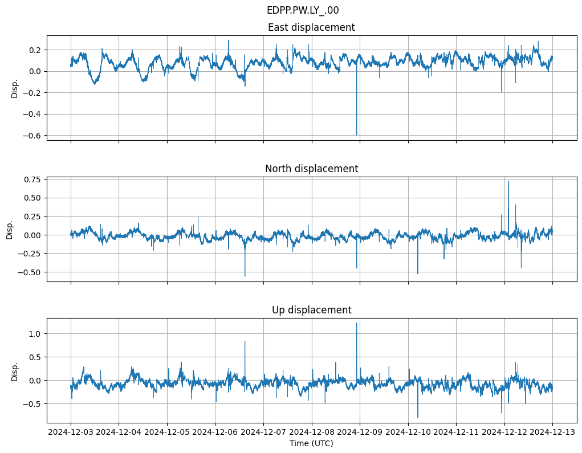Select the 2024-12-03 date tick label
The image size is (582, 453).
point(71,432)
